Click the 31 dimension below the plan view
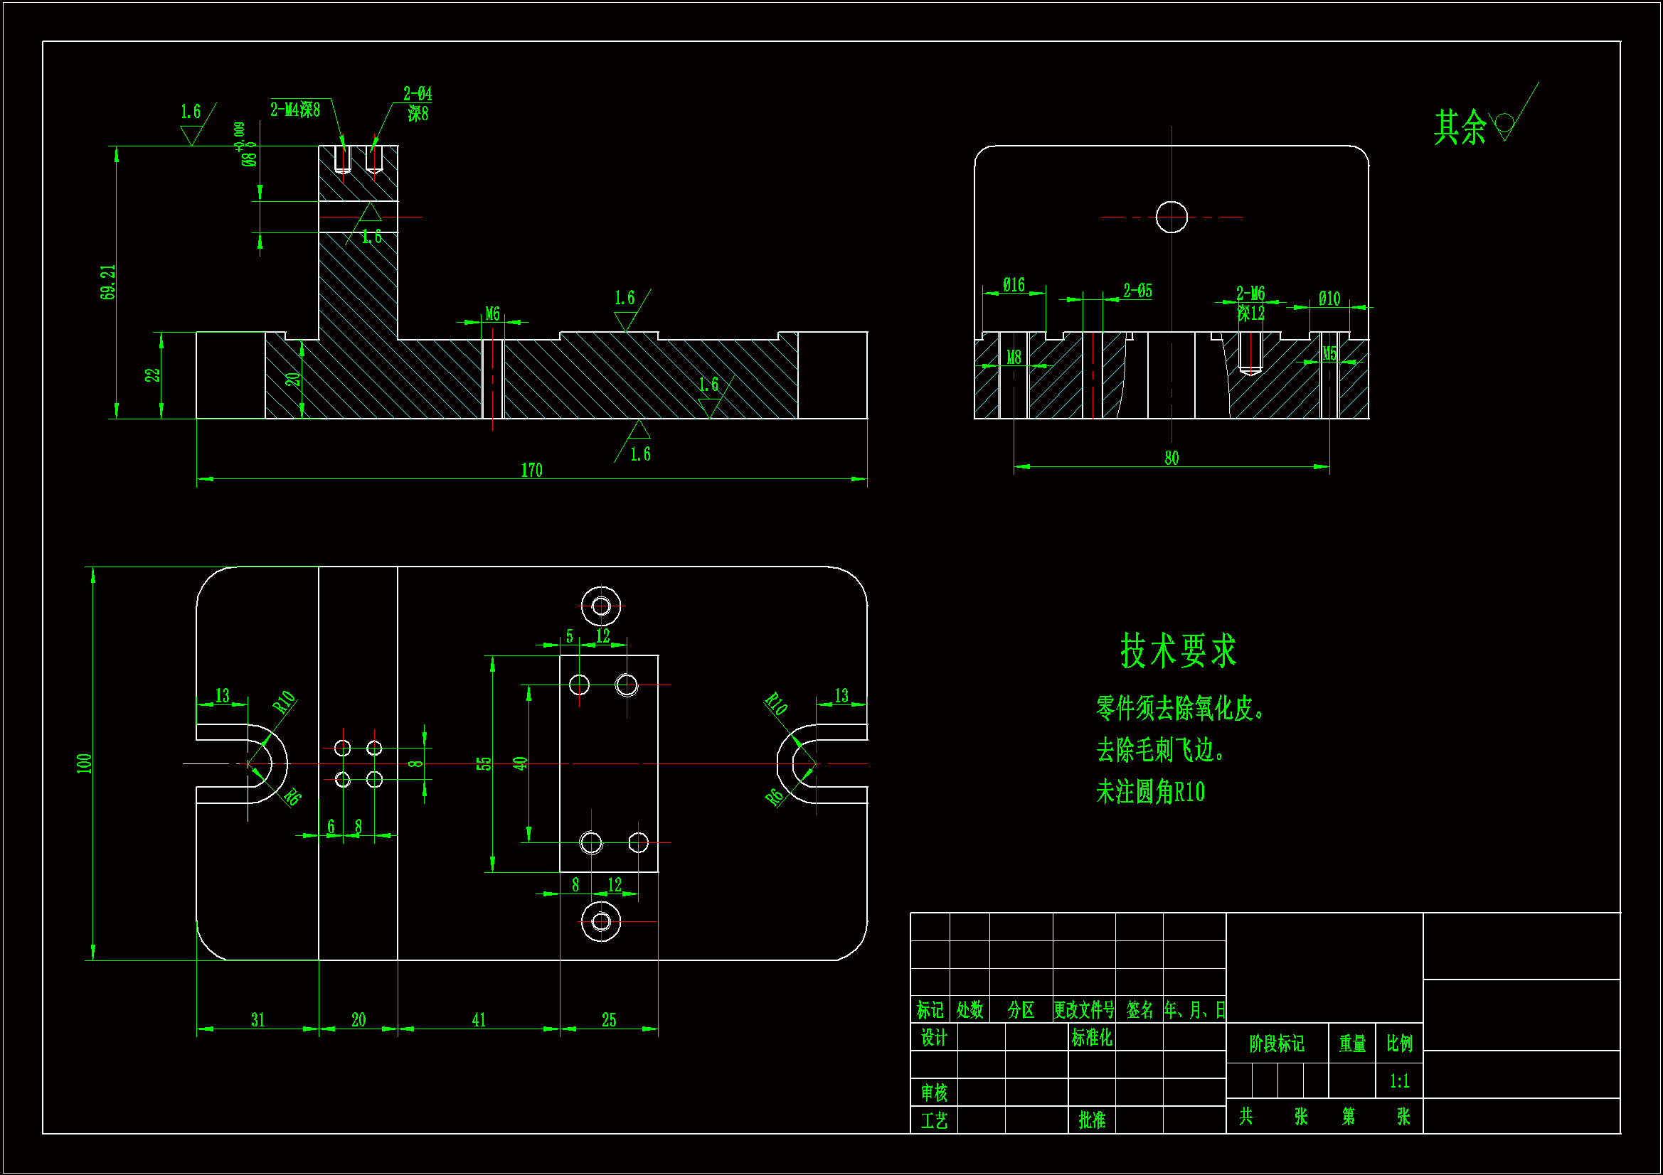The image size is (1663, 1175). point(258,1019)
